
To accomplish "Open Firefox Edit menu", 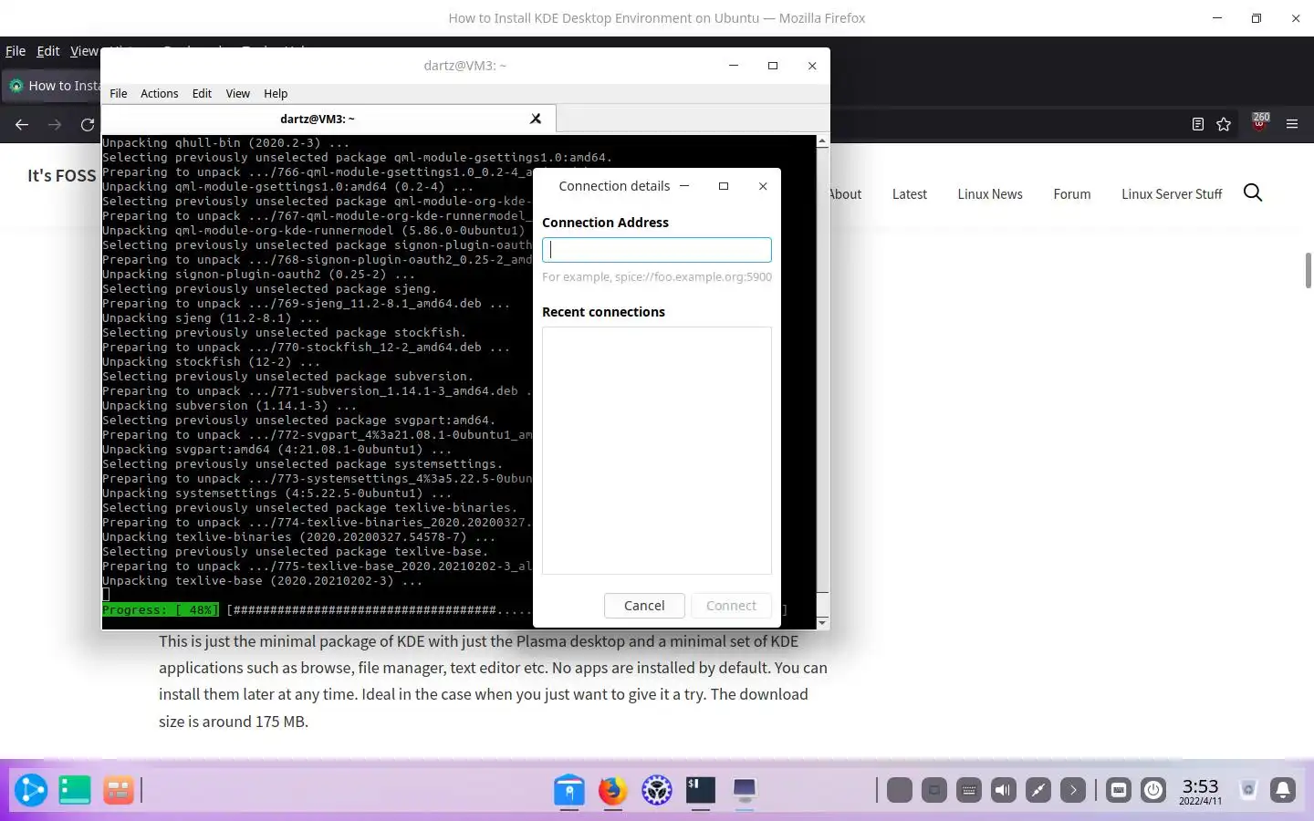I will [48, 51].
